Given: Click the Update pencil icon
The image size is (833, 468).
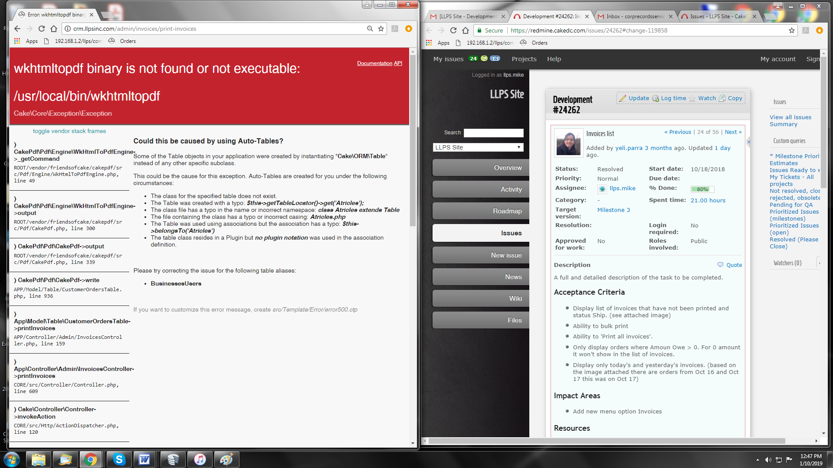Looking at the screenshot, I should click(623, 98).
